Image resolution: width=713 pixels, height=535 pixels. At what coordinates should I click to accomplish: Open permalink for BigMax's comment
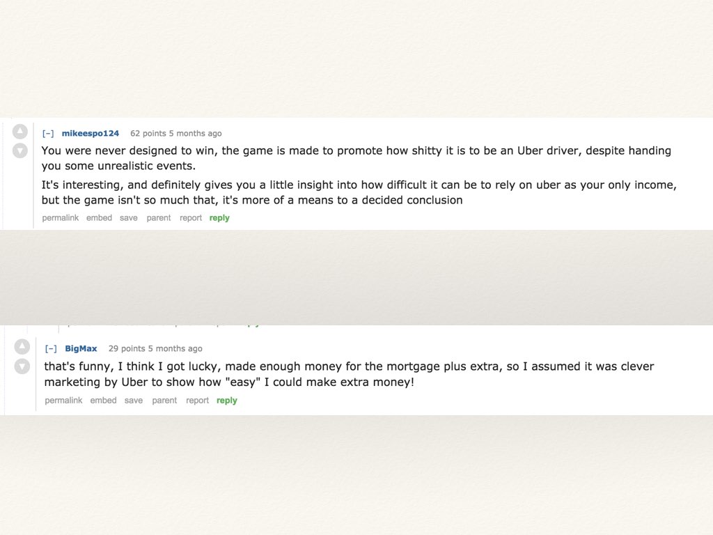point(63,401)
